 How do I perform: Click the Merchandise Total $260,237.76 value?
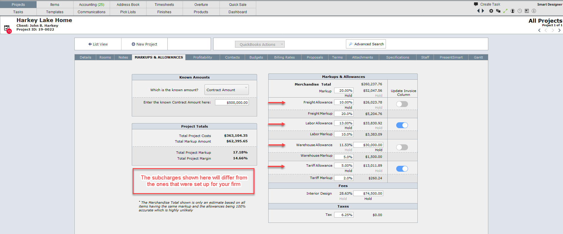point(372,84)
